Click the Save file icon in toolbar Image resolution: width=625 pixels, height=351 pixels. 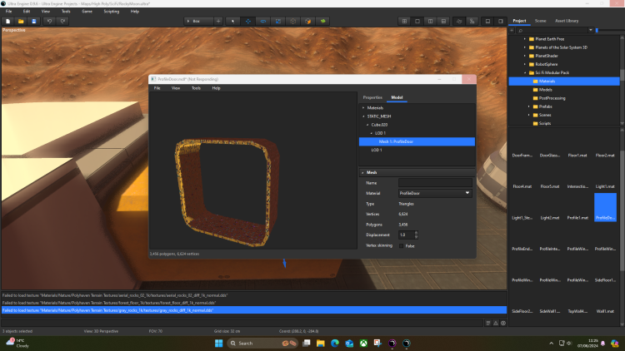coord(34,20)
